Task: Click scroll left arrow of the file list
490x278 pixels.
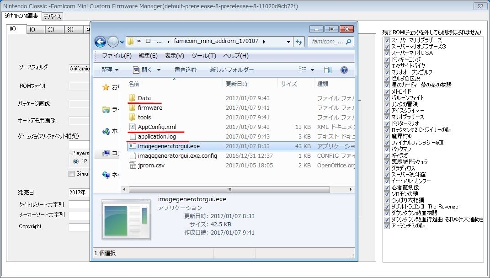Action: [124, 189]
